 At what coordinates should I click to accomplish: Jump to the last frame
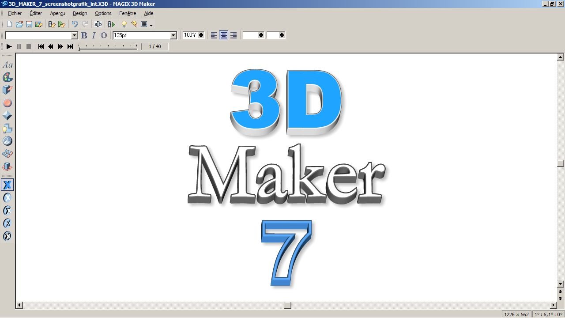point(70,46)
